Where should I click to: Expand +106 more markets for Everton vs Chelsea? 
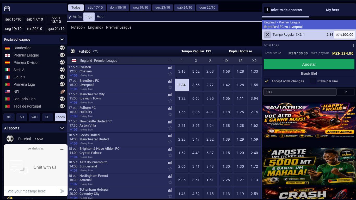coord(74,76)
